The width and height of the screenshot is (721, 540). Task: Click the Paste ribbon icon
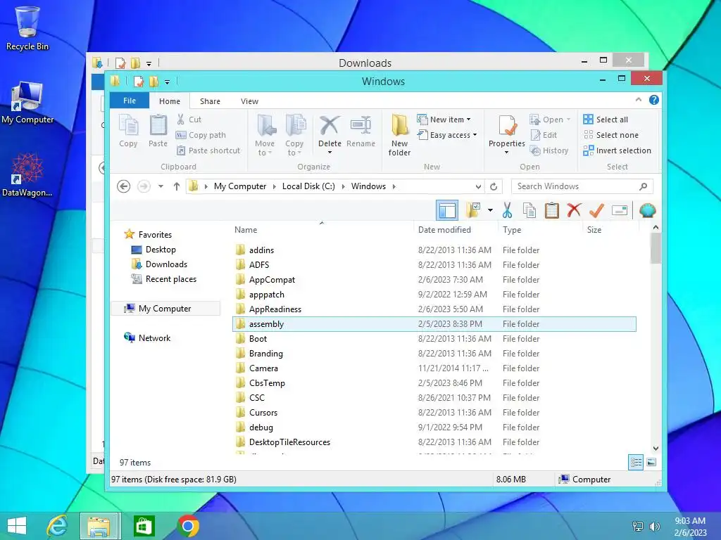click(158, 131)
